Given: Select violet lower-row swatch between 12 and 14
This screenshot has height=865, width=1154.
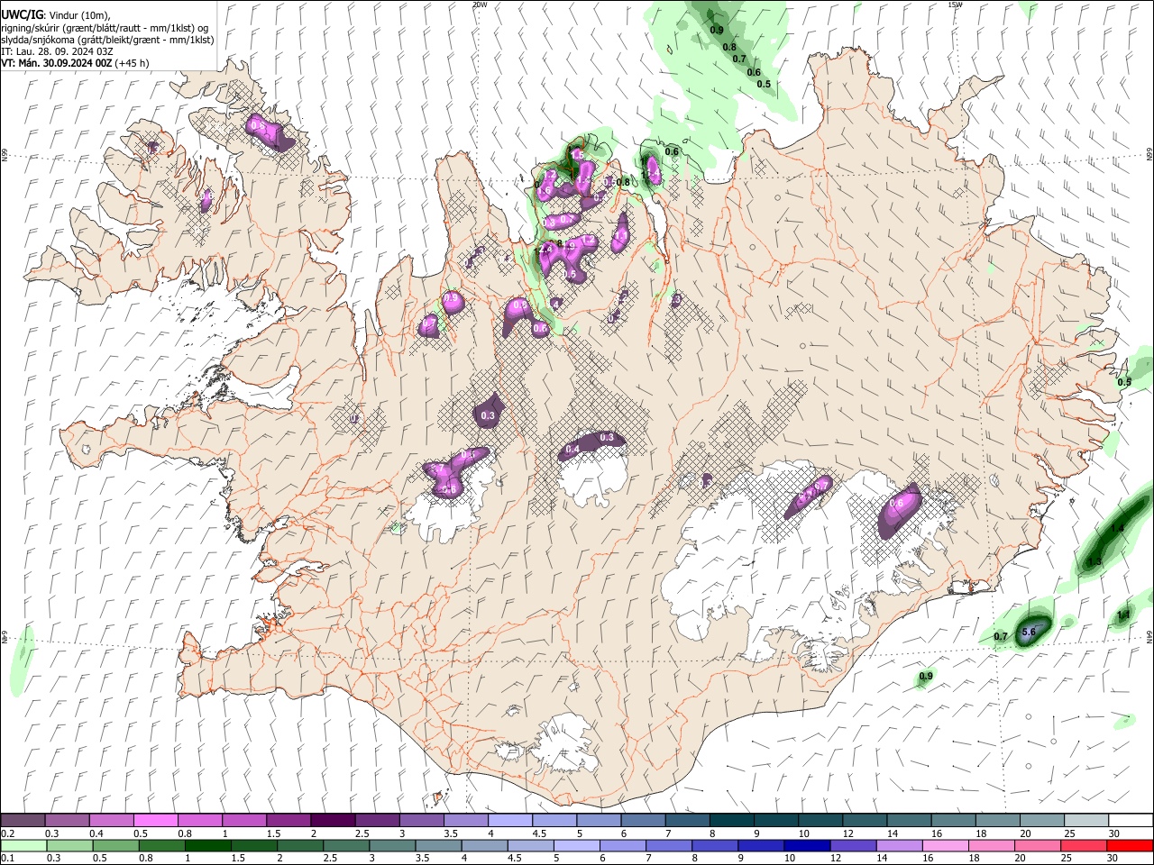Looking at the screenshot, I should (853, 845).
